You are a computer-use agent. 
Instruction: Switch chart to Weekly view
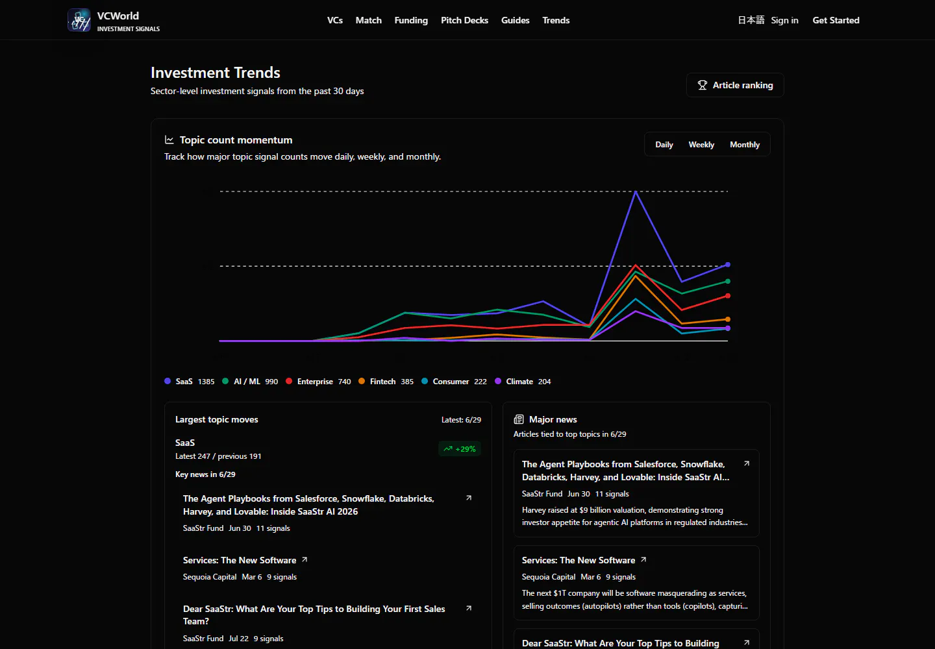coord(701,145)
